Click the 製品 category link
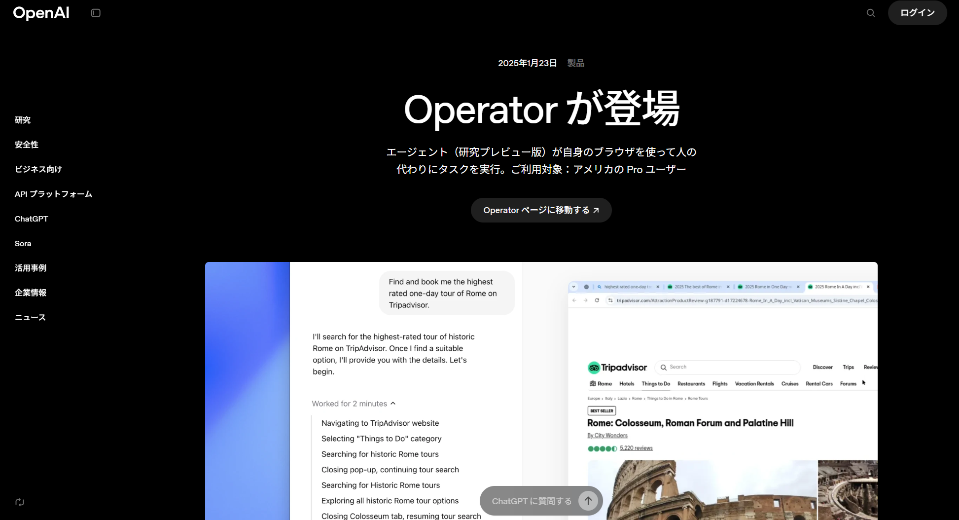The image size is (959, 520). tap(575, 63)
